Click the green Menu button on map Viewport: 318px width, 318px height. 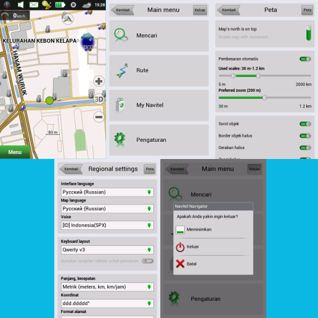coord(15,152)
